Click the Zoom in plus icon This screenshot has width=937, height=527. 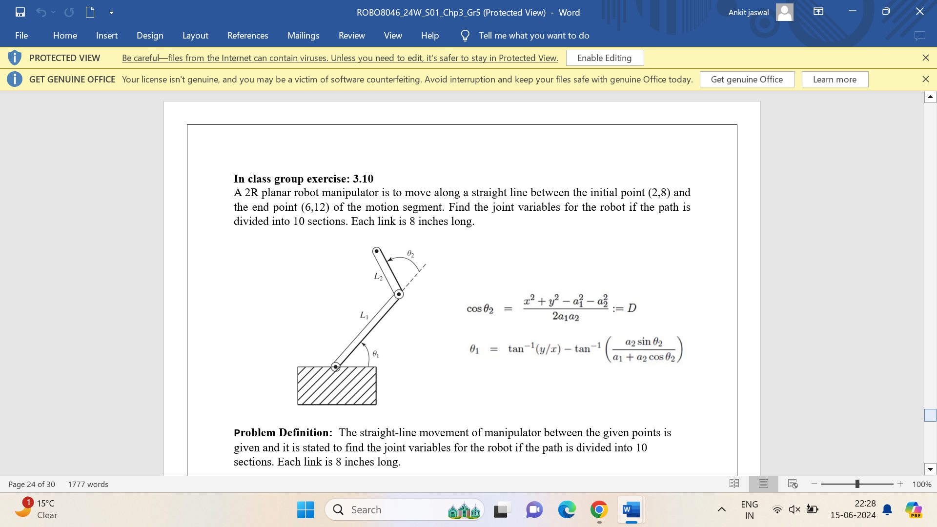[x=900, y=484]
